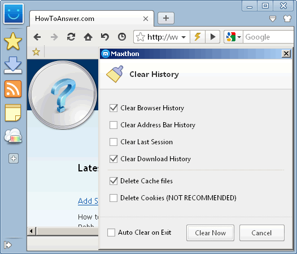297x254 pixels.
Task: Close the Maxthon dialog with X
Action: (x=286, y=54)
